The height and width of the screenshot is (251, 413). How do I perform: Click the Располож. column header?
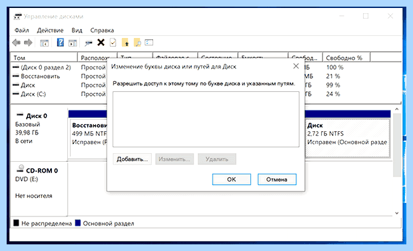(97, 57)
